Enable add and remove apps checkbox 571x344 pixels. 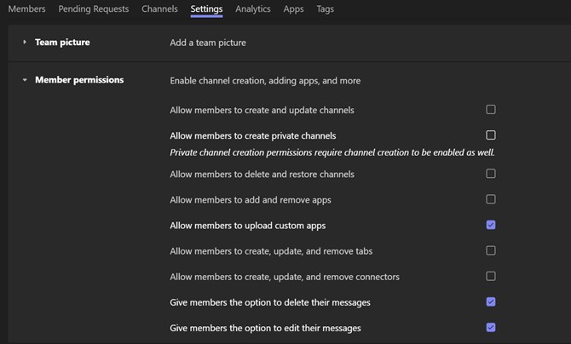[x=491, y=199]
